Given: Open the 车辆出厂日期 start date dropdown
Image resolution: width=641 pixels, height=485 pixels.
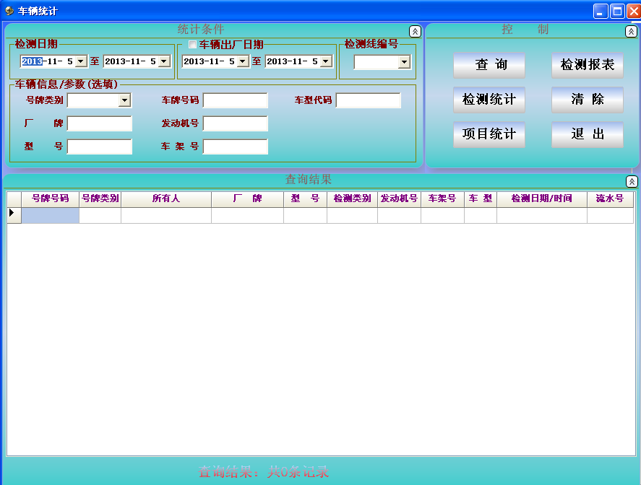Looking at the screenshot, I should [243, 62].
